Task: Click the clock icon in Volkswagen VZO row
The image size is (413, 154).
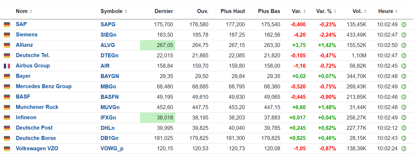Action: [x=404, y=149]
